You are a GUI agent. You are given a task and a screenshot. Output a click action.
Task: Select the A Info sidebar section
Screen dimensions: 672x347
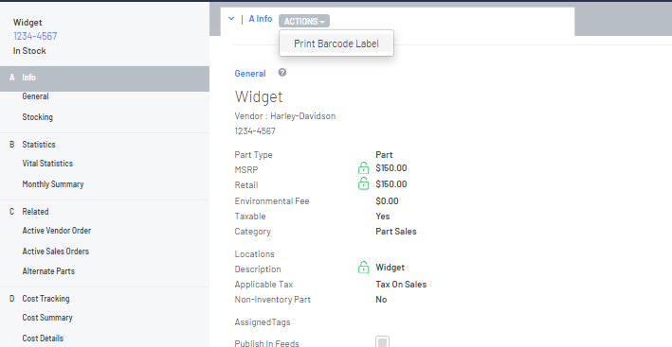(x=104, y=78)
